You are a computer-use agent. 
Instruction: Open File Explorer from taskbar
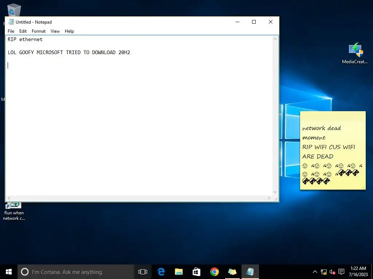click(178, 272)
